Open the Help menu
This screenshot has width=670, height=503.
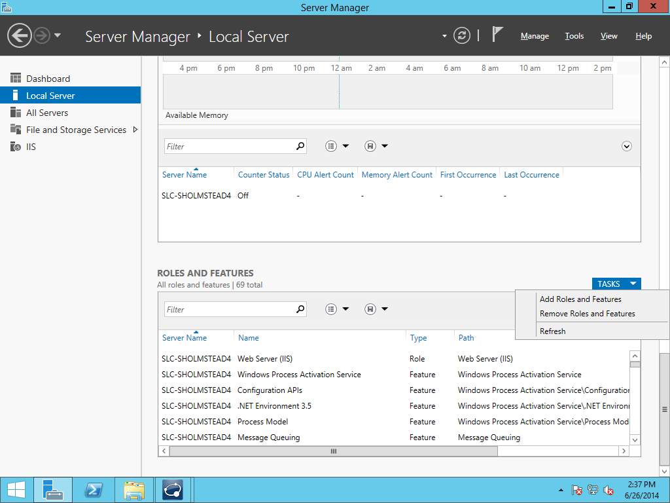(643, 37)
